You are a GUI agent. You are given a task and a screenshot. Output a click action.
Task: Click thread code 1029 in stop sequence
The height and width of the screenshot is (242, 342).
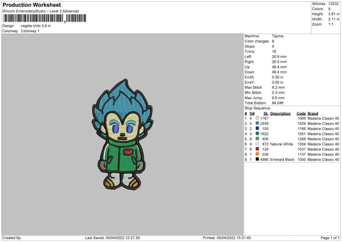click(302, 124)
